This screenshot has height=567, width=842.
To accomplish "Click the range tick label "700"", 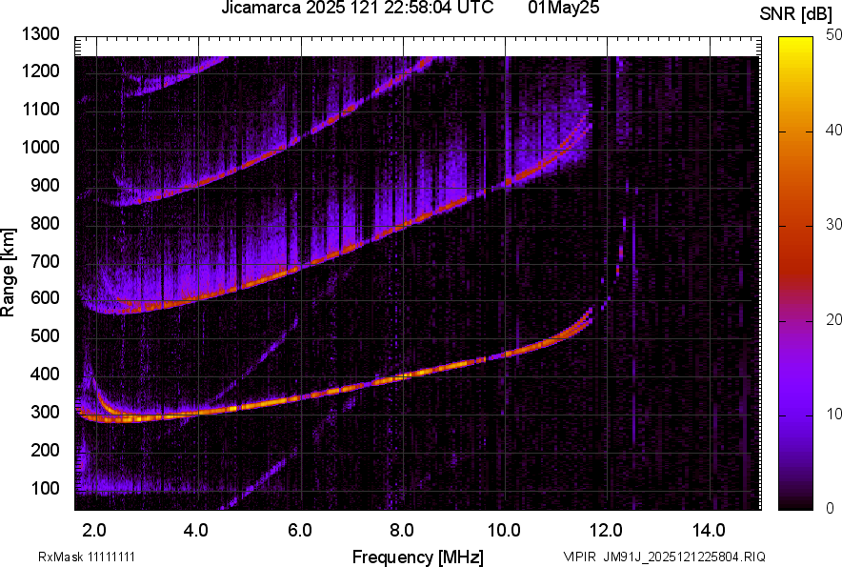I will coord(45,261).
